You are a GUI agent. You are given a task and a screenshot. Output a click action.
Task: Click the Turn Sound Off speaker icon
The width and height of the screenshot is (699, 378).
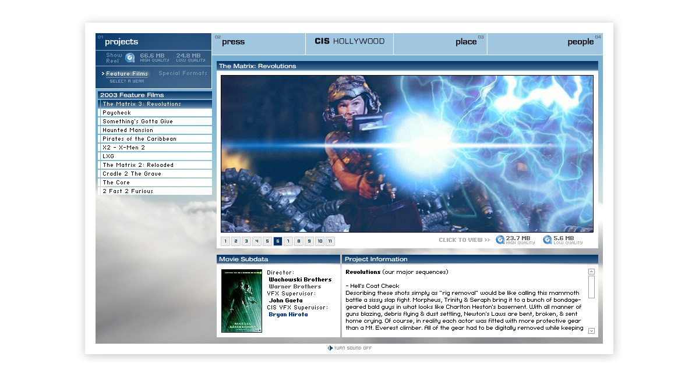coord(330,348)
